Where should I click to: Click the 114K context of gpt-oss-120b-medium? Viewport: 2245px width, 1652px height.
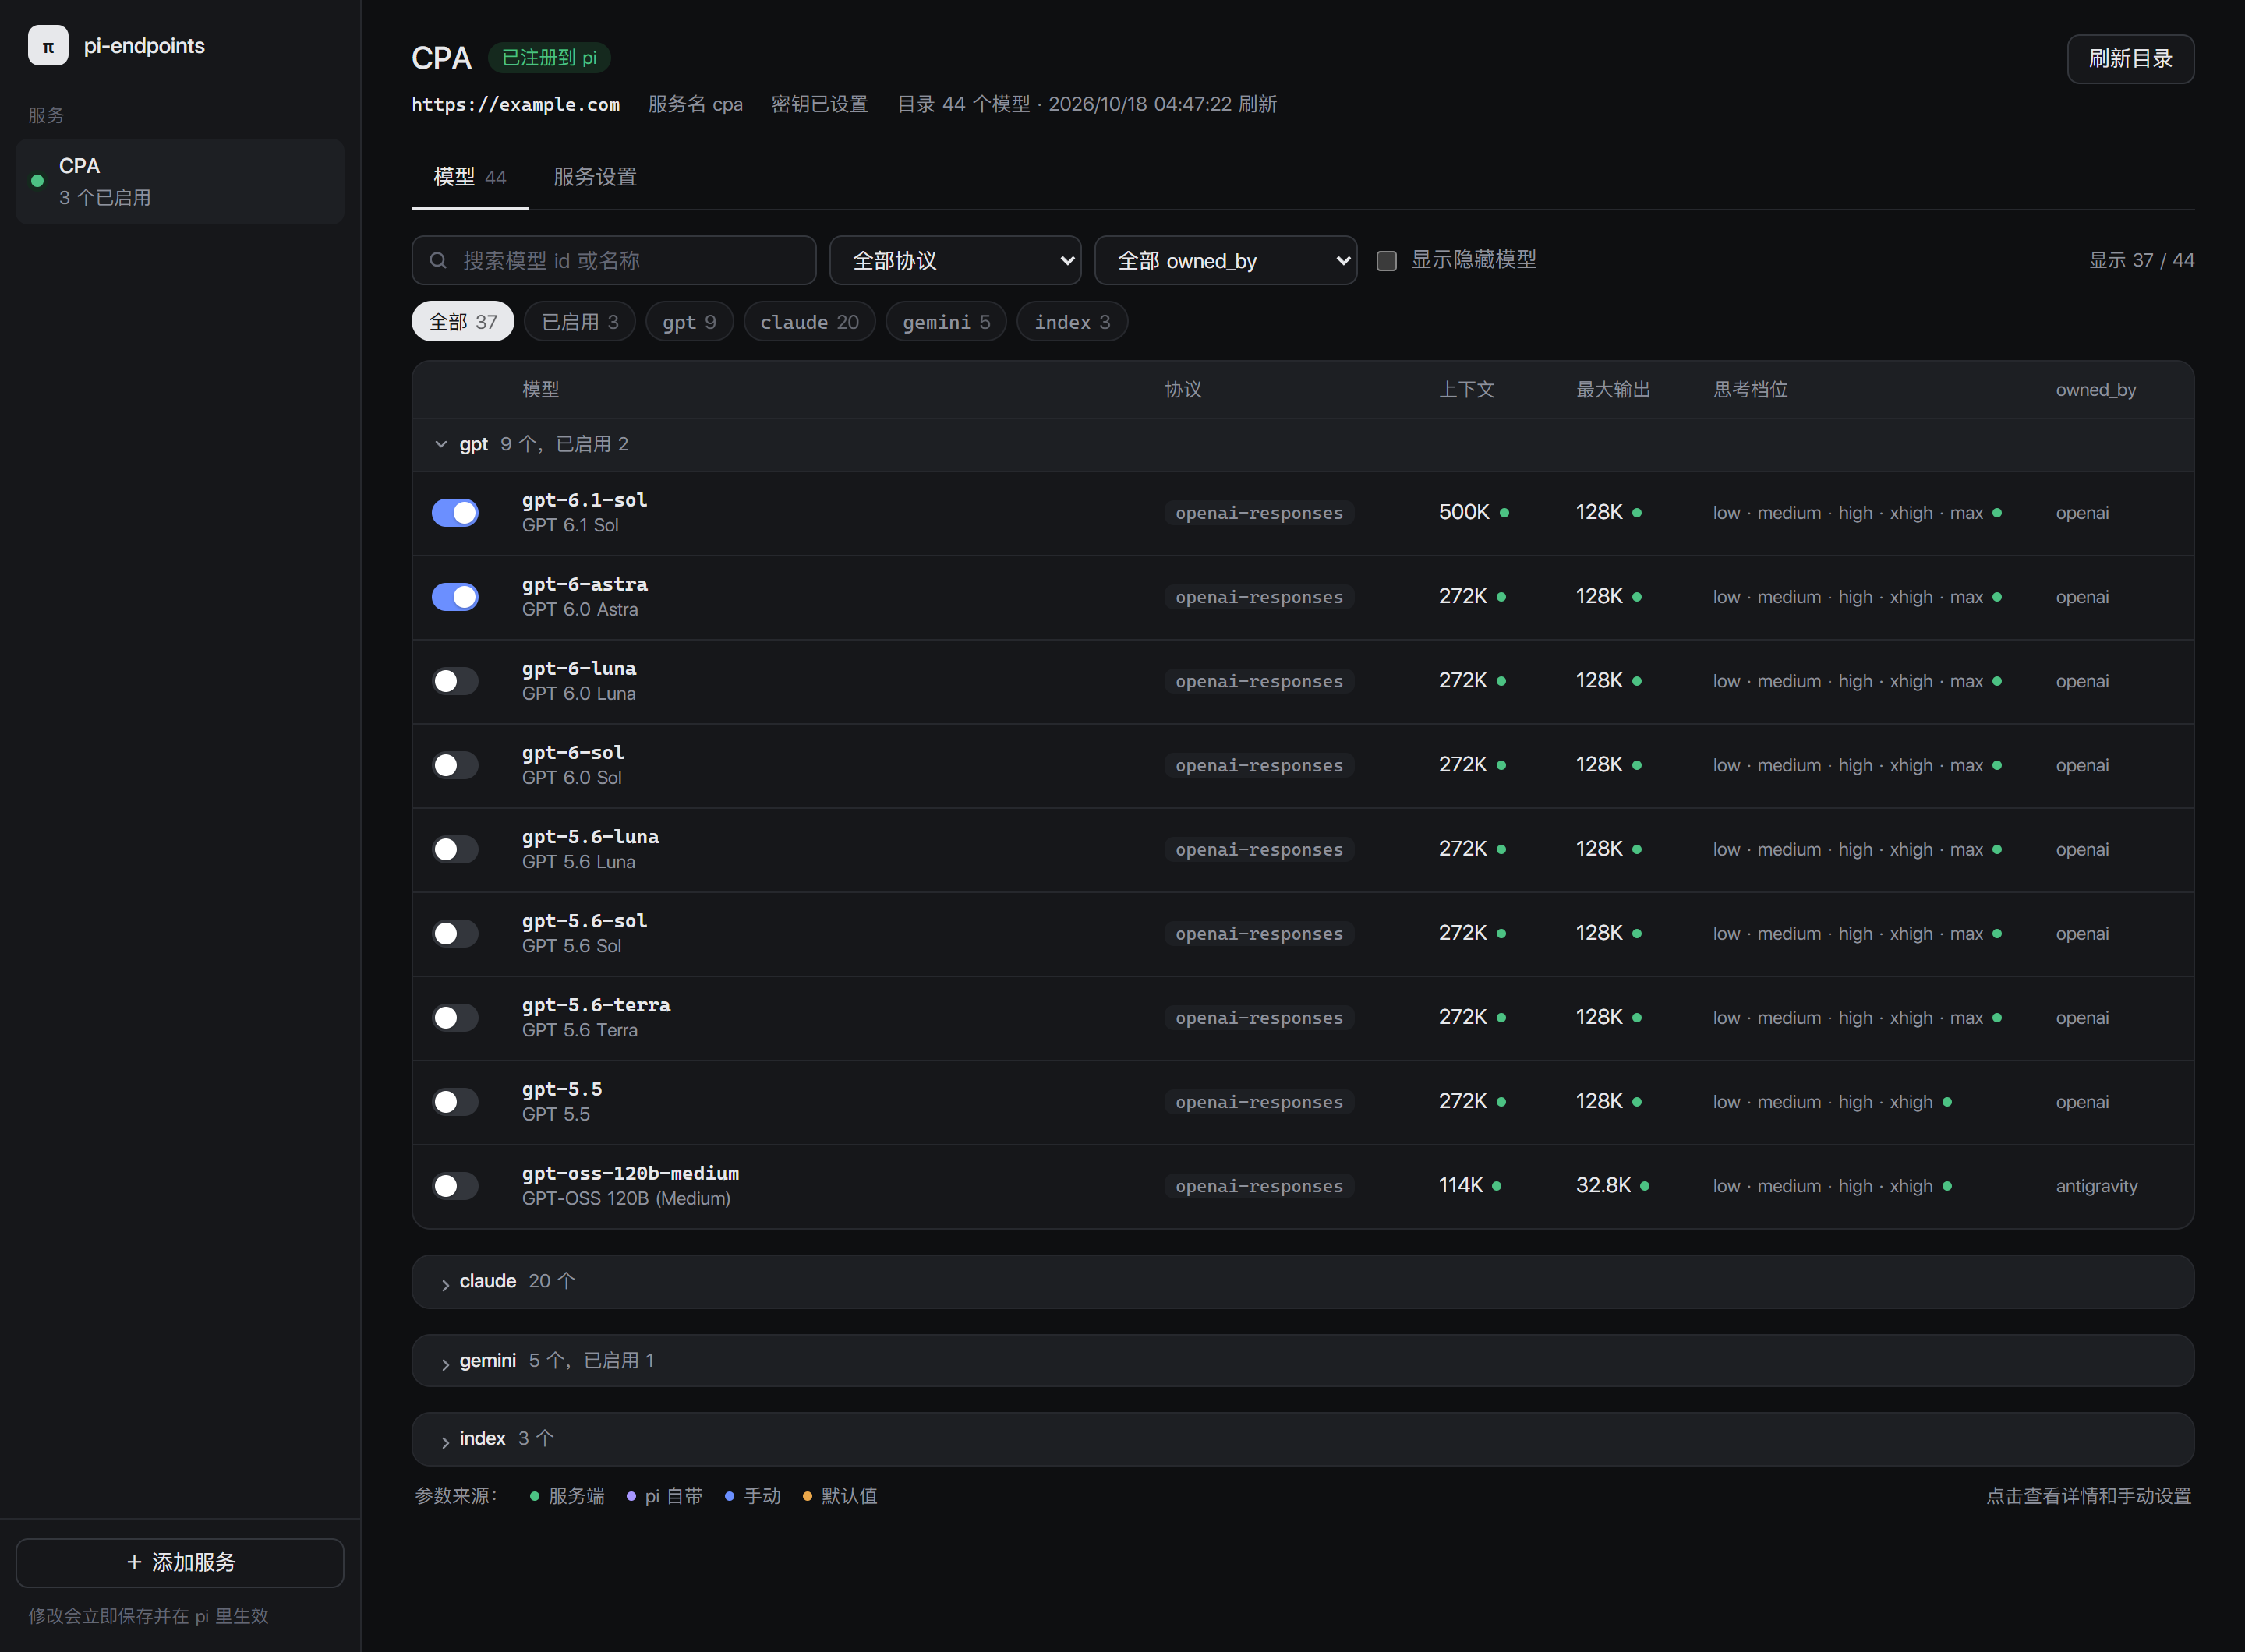pos(1461,1185)
